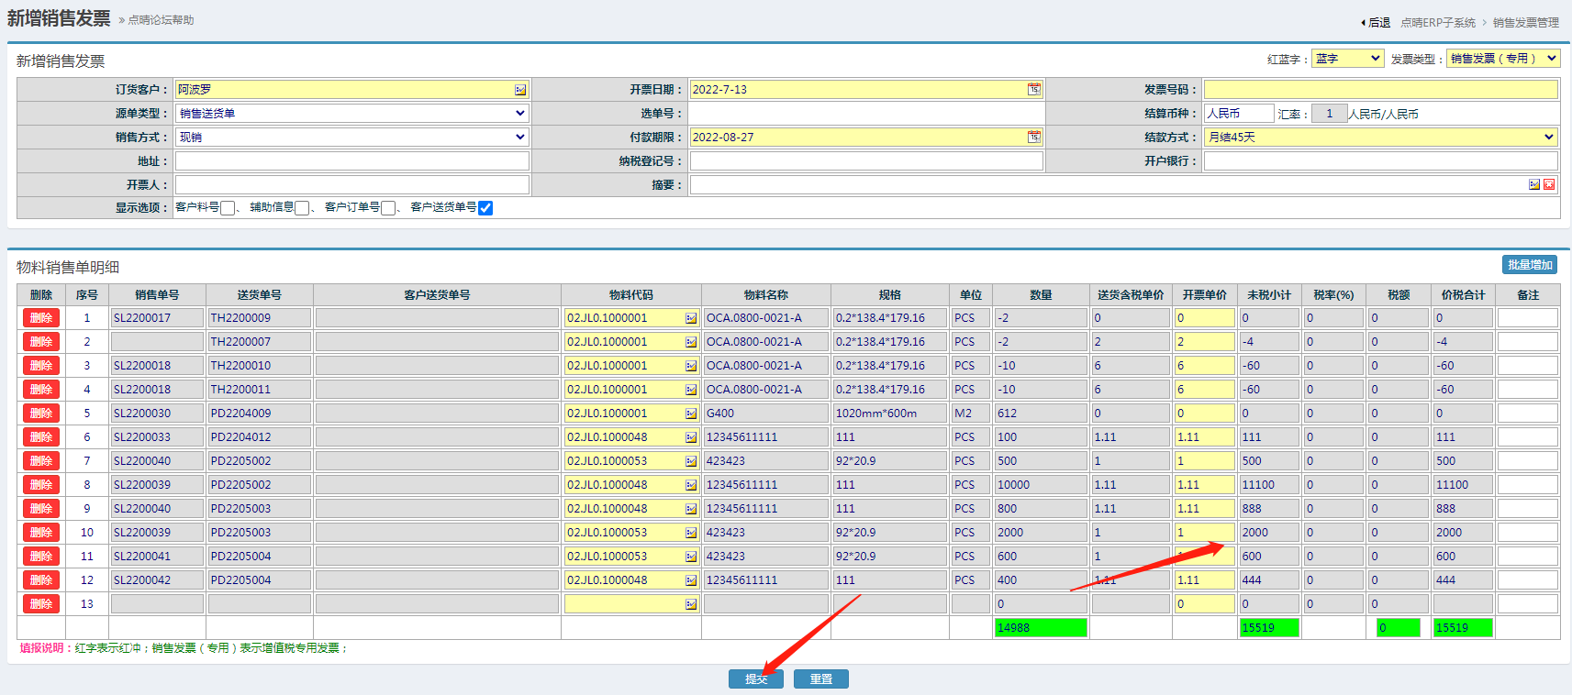Expand the 源单类型 dropdown

point(351,114)
